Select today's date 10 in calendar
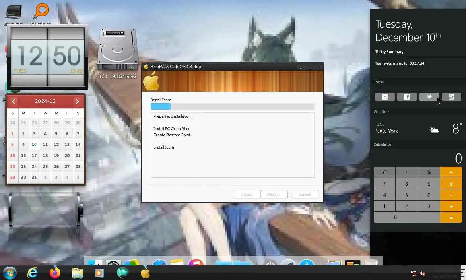Screen dimensions: 466x280 34,144
